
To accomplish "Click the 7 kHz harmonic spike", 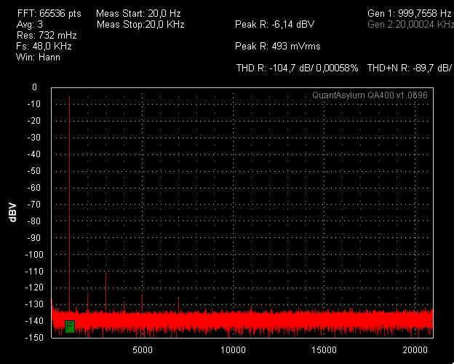I will 178,304.
